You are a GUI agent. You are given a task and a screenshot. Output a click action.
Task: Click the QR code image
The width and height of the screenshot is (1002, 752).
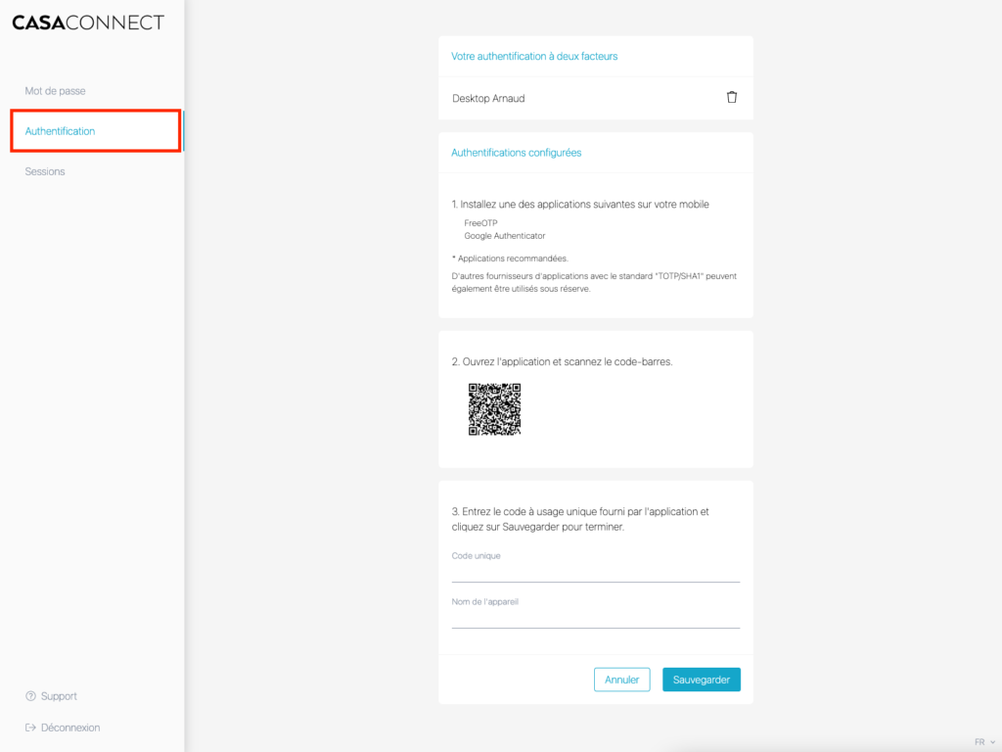point(494,409)
